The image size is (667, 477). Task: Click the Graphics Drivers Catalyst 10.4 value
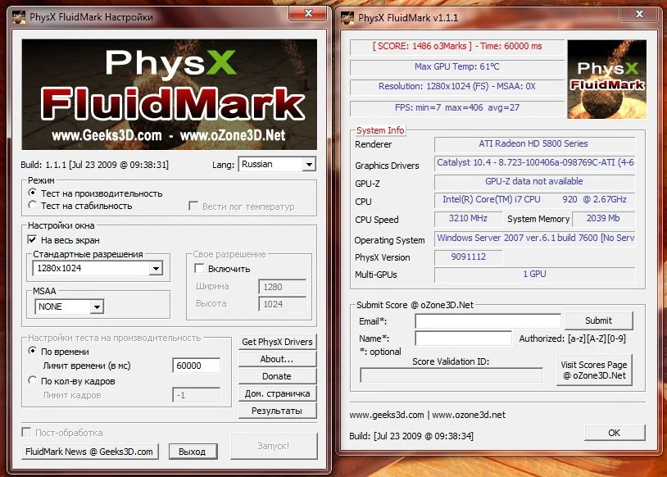[534, 163]
